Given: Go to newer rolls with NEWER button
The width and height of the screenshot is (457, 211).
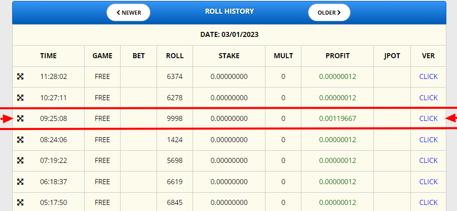Looking at the screenshot, I should [128, 13].
